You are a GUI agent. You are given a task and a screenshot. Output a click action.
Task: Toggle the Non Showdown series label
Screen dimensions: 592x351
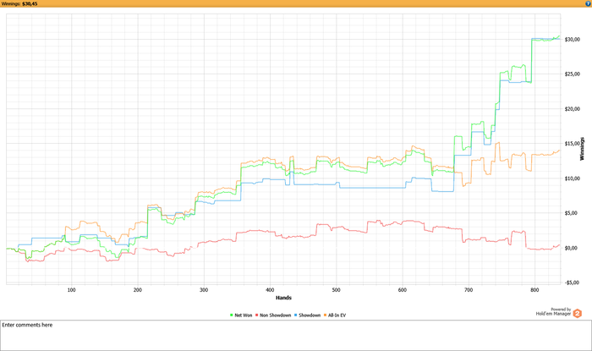point(276,315)
